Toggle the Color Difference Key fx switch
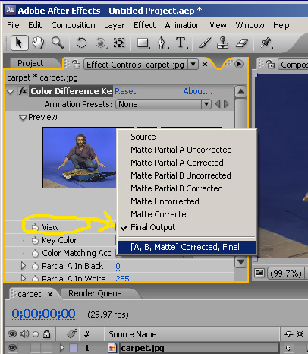The height and width of the screenshot is (354, 308). pyautogui.click(x=23, y=91)
